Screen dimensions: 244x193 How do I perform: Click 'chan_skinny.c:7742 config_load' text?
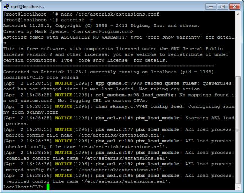pyautogui.click(x=139, y=106)
